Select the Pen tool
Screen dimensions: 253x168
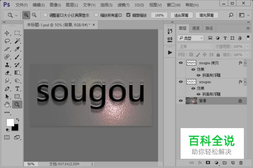(x=7, y=89)
